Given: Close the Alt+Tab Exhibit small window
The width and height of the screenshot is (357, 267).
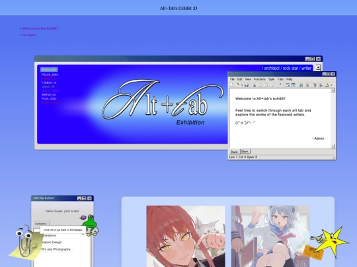Looking at the screenshot, I should [90, 198].
